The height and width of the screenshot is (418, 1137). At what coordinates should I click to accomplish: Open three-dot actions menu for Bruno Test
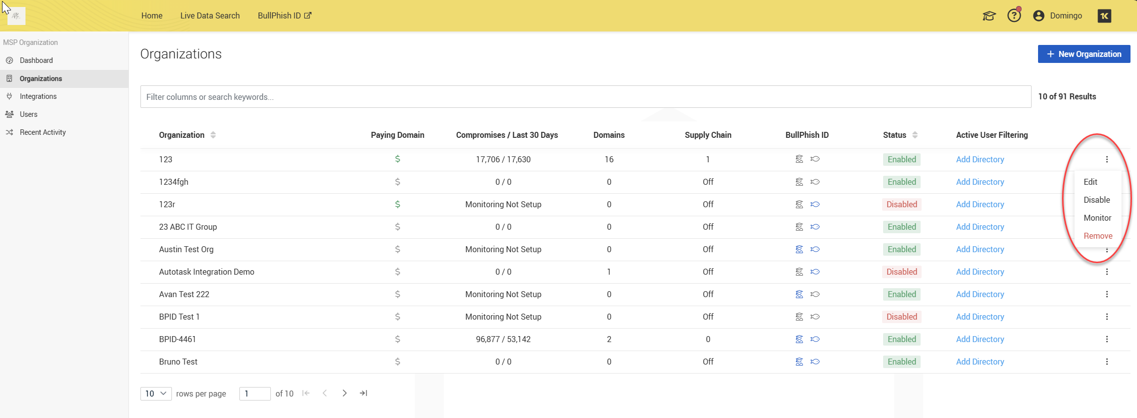pyautogui.click(x=1107, y=362)
